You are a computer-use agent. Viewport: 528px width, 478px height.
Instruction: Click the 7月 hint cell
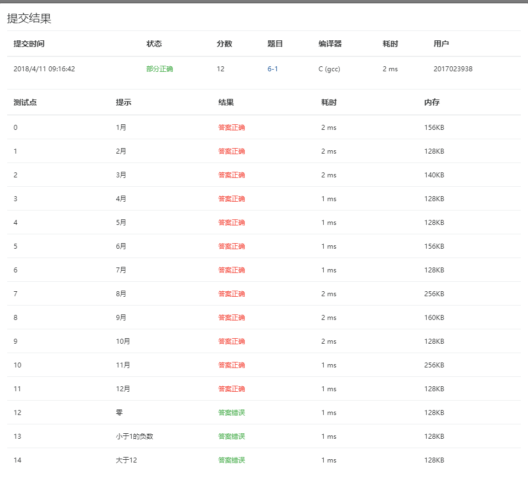click(x=121, y=270)
